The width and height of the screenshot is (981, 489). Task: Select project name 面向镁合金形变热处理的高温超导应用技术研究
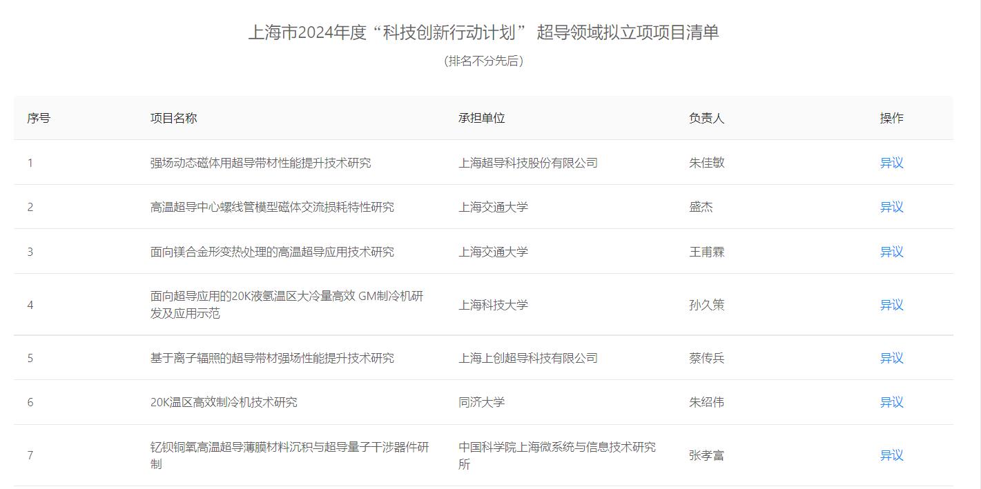pos(273,252)
